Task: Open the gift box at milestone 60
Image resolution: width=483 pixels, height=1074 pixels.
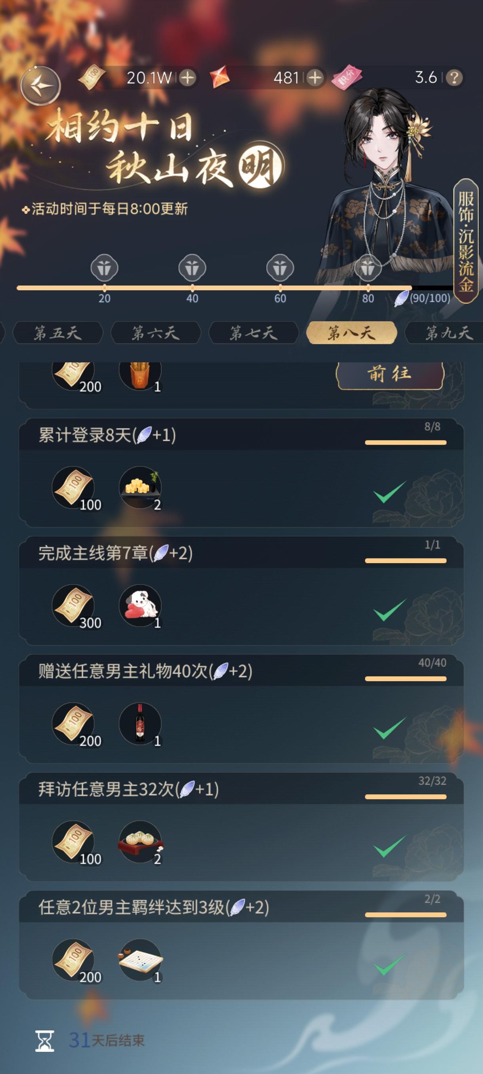Action: (x=280, y=268)
